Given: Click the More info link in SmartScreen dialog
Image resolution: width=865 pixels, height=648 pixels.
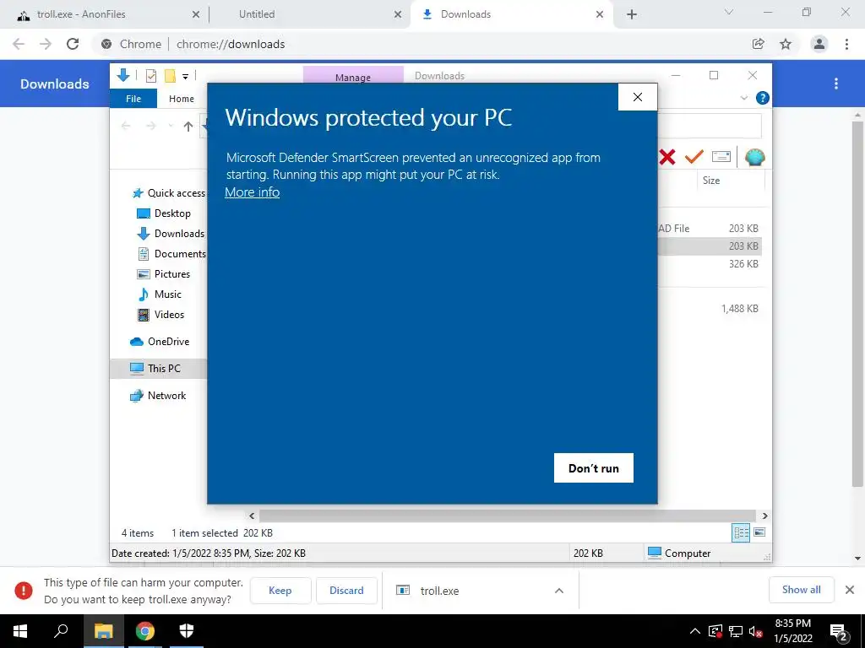Looking at the screenshot, I should click(252, 192).
